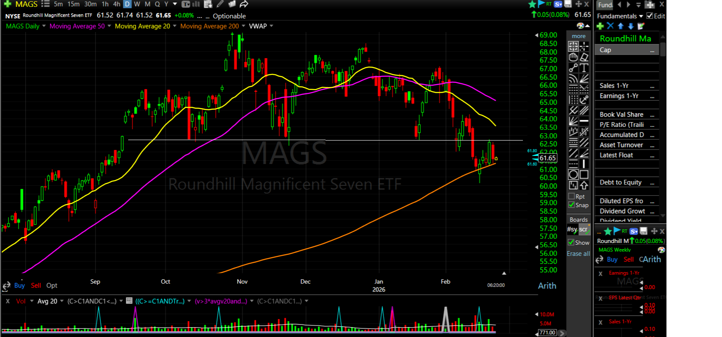Select the Fund tab in right panel
The image size is (722, 337).
[605, 5]
